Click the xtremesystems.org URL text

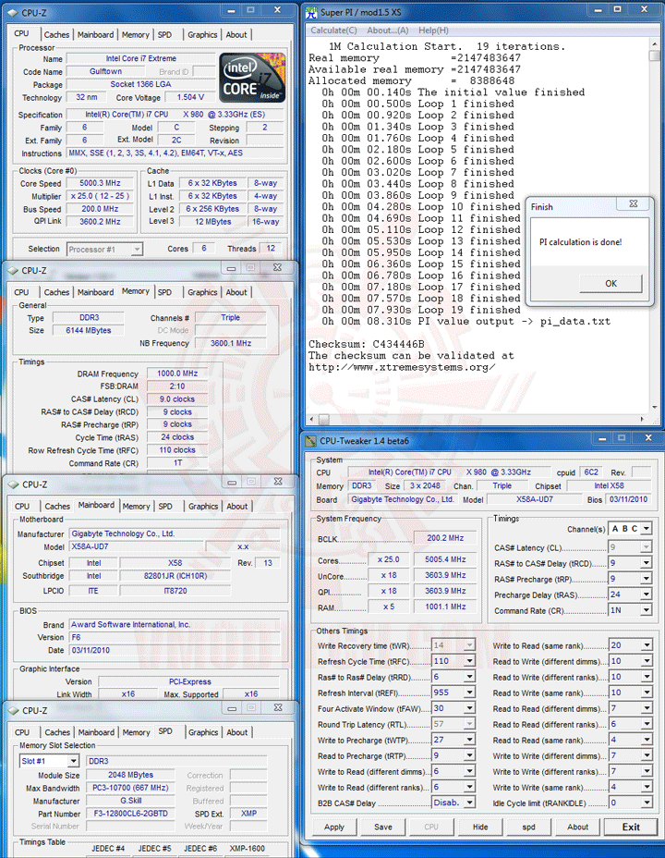[x=402, y=367]
